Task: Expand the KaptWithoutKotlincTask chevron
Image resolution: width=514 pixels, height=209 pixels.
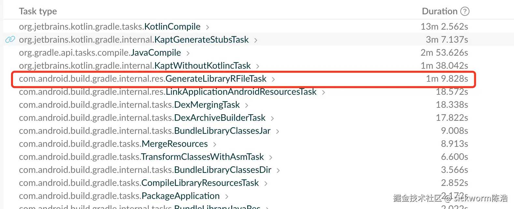Action: coord(258,66)
